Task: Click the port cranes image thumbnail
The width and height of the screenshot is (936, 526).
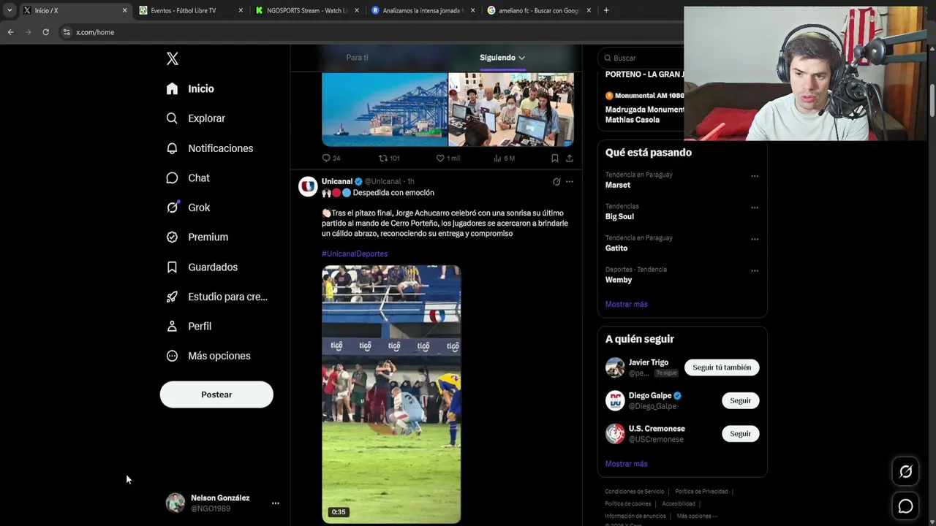Action: tap(385, 110)
